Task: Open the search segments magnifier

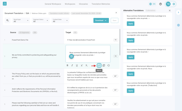Action: coord(7,20)
